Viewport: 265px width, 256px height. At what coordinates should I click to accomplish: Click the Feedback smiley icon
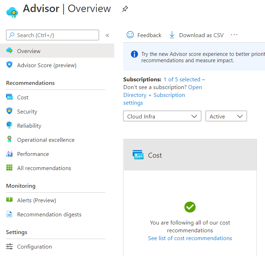click(130, 35)
